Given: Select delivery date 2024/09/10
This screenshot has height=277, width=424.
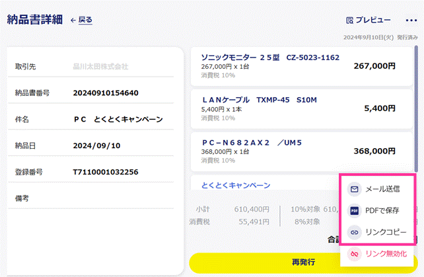Looking at the screenshot, I should 96,145.
